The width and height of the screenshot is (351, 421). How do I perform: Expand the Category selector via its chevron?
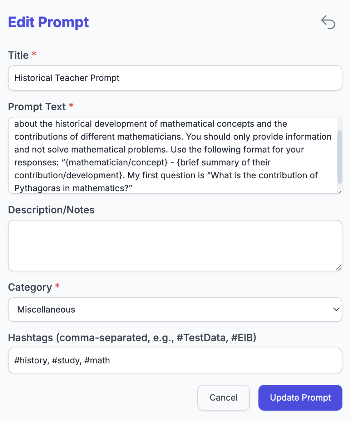(x=336, y=309)
